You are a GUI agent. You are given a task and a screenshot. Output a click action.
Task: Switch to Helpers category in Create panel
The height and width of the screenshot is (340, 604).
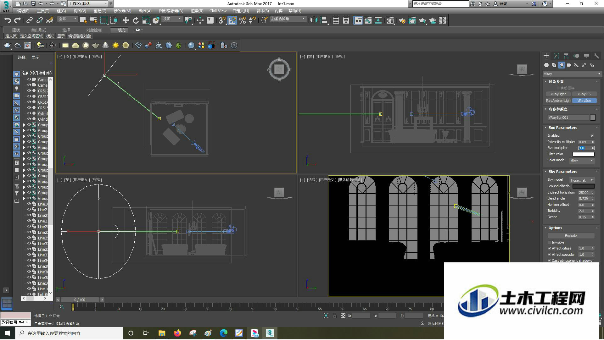[577, 65]
